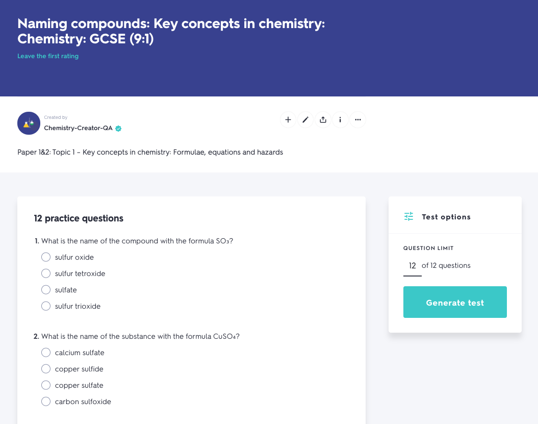Select "carbon sulfoxide" for question 2
Viewport: 538px width, 424px height.
[45, 401]
